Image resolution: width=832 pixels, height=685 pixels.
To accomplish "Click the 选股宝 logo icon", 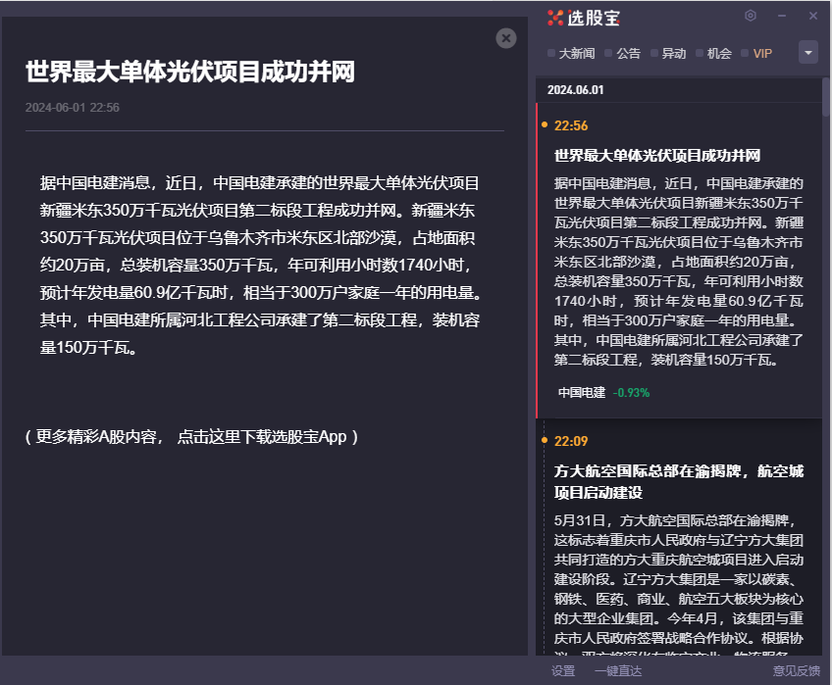I will (555, 17).
